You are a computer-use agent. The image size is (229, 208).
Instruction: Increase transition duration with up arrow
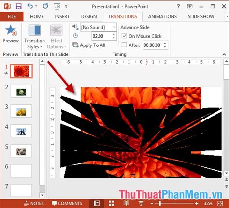(114, 34)
